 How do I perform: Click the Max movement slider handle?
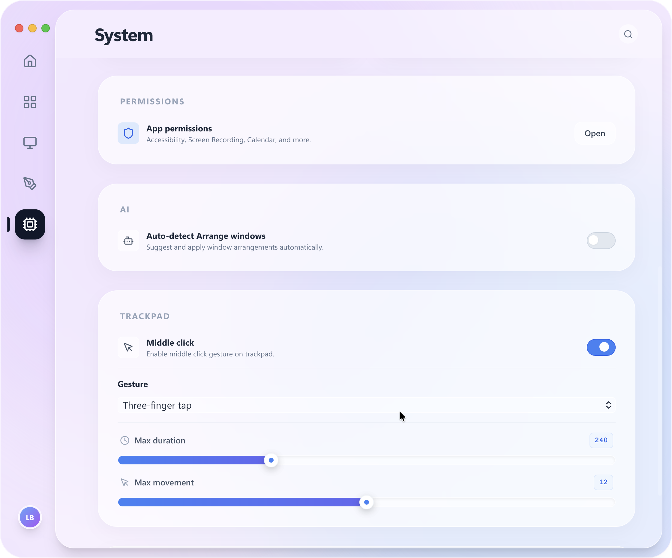point(366,502)
